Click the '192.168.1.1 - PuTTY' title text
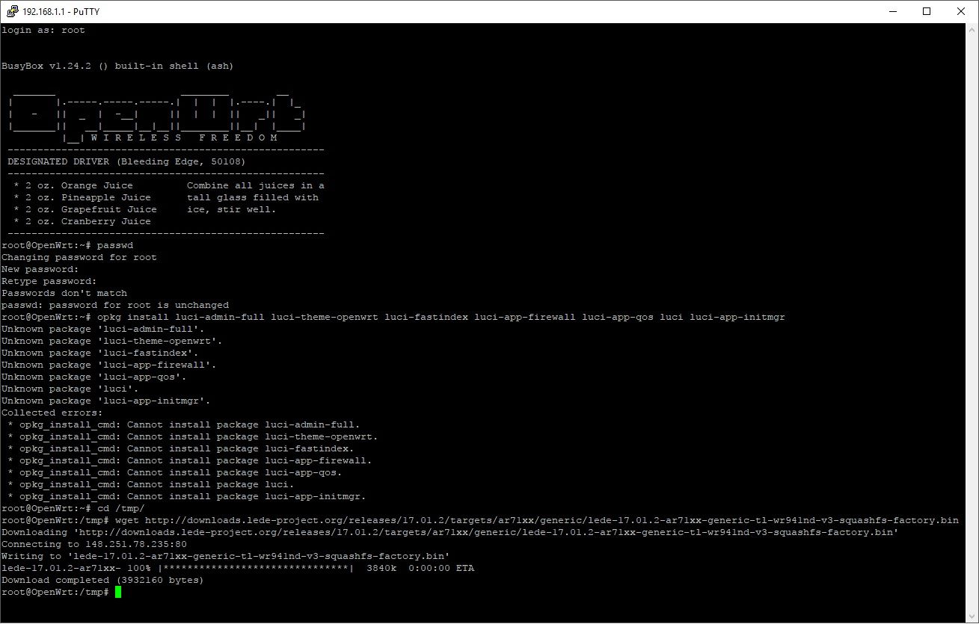The width and height of the screenshot is (979, 624). pyautogui.click(x=61, y=11)
